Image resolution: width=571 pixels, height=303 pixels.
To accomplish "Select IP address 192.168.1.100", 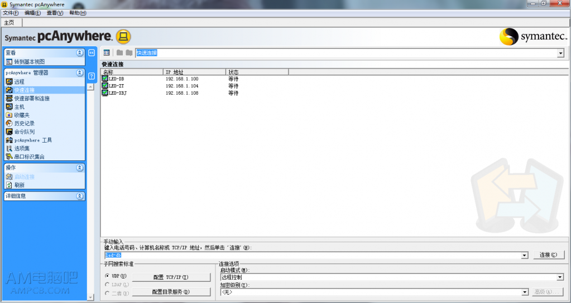I will pos(182,79).
